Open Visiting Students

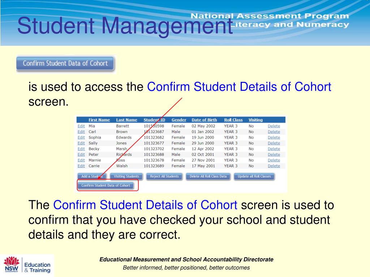tap(126, 176)
